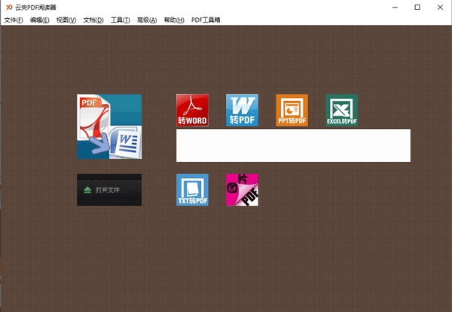452x312 pixels.
Task: Click the red PDF to WORD icon
Action: coord(192,110)
